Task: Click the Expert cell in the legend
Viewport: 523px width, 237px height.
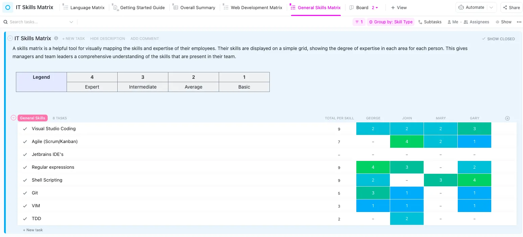Action: click(x=92, y=87)
